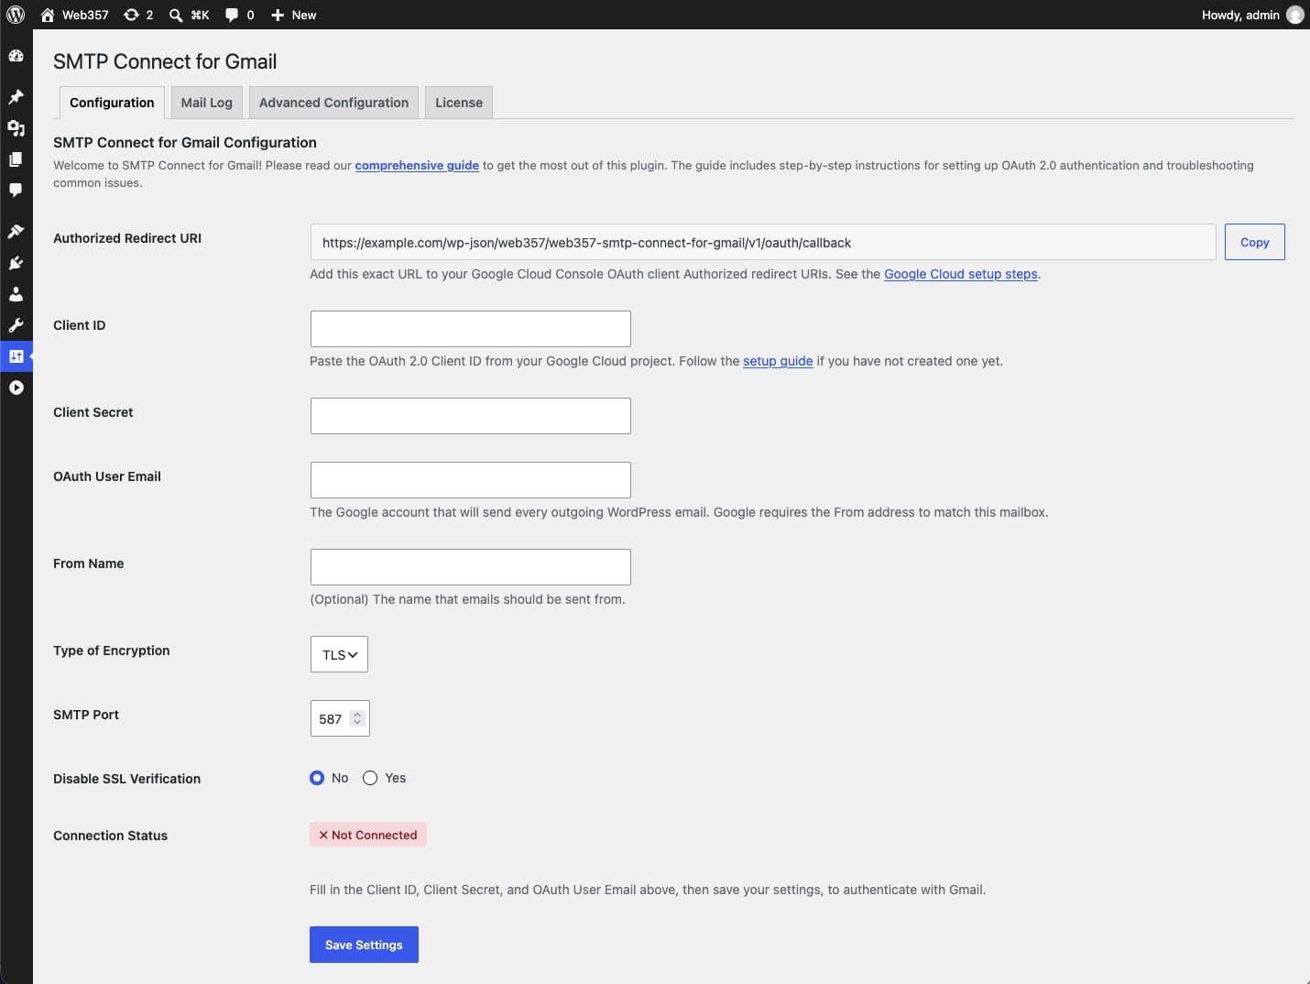Select No for Disable SSL Verification
The height and width of the screenshot is (984, 1310).
tap(317, 778)
